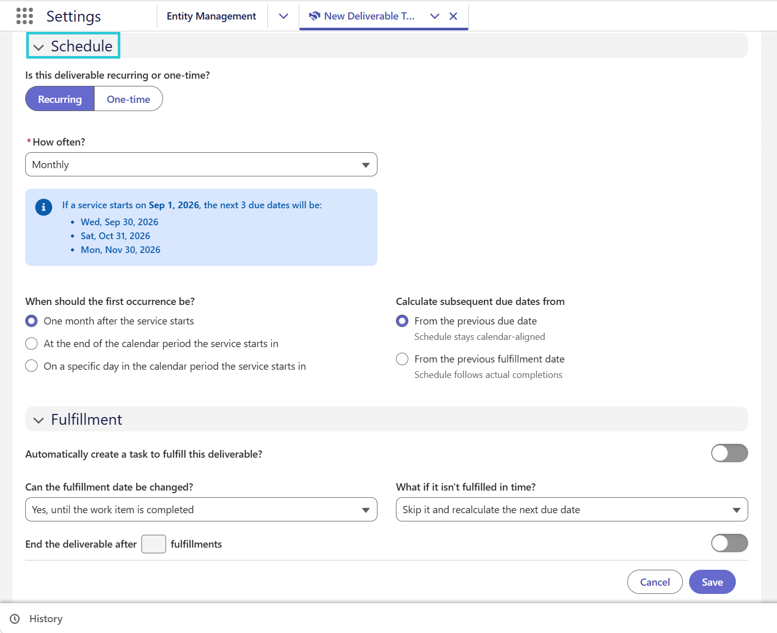Viewport: 777px width, 633px height.
Task: Collapse the Fulfillment section
Action: [39, 420]
